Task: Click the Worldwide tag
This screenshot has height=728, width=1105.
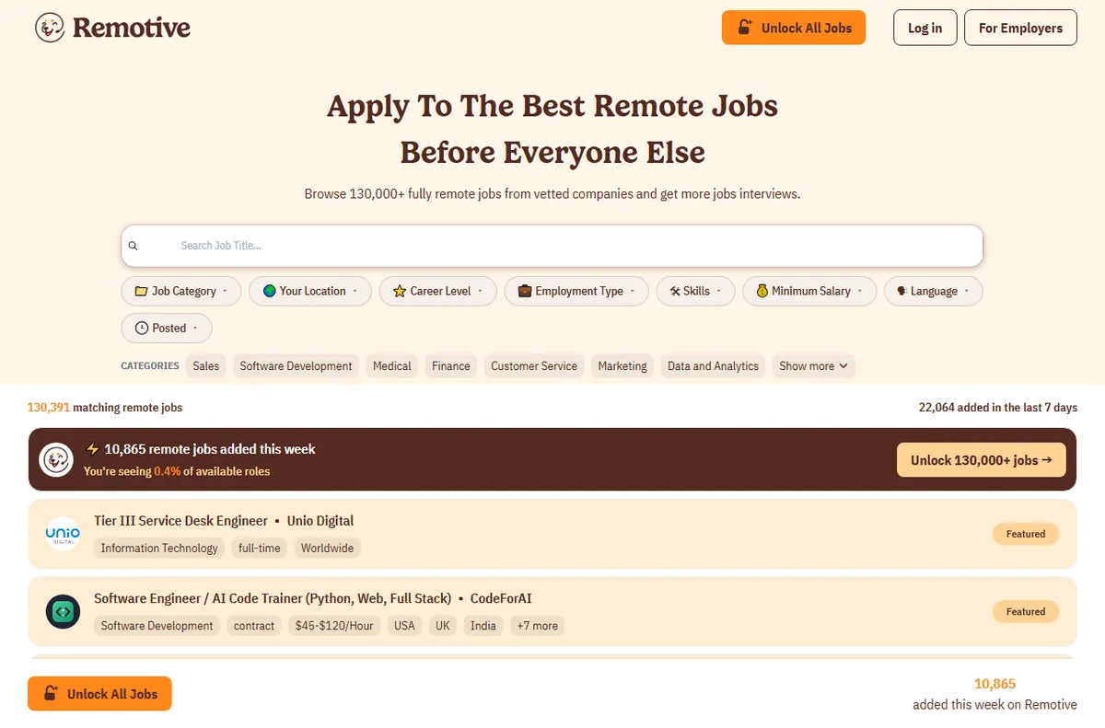Action: tap(327, 548)
